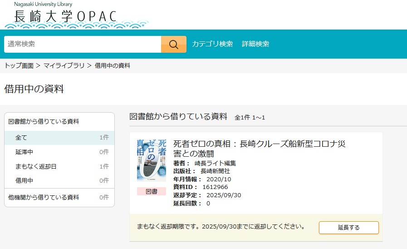This screenshot has height=249, width=407.
Task: Select the 全て filter in the sidebar
Action: click(x=21, y=137)
